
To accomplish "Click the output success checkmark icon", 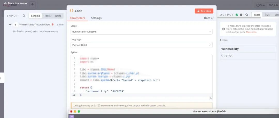I will [237, 15].
